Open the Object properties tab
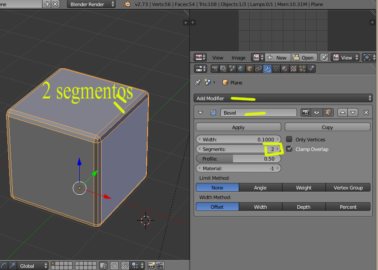 [250, 69]
